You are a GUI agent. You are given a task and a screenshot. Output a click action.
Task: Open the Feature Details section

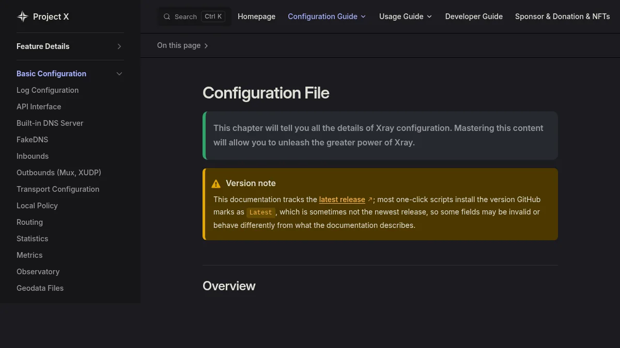pyautogui.click(x=43, y=46)
